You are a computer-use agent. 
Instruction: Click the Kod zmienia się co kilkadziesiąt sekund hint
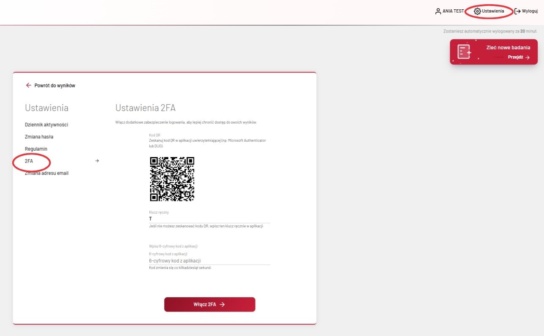tap(180, 268)
